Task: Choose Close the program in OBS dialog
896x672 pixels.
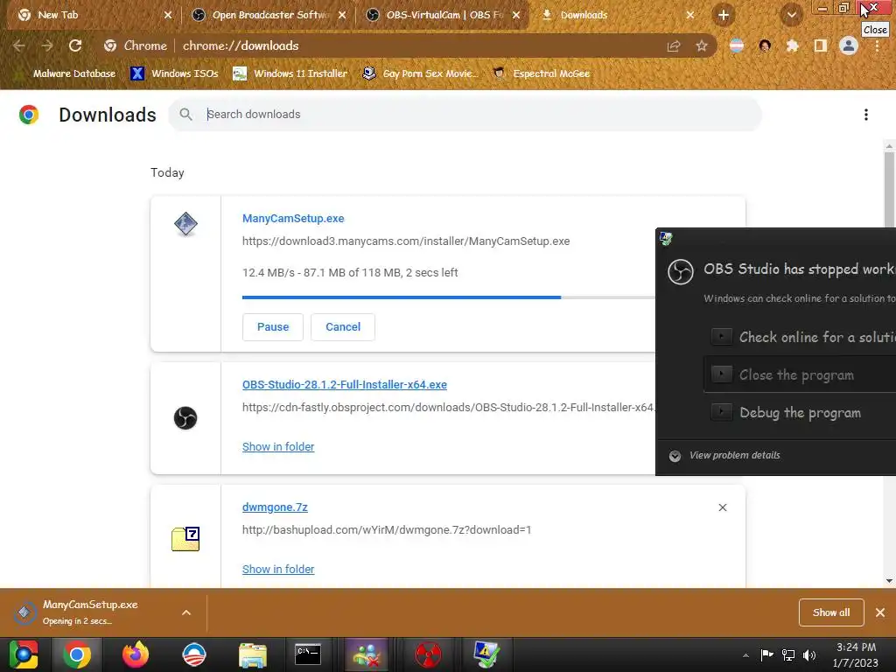Action: [800, 374]
